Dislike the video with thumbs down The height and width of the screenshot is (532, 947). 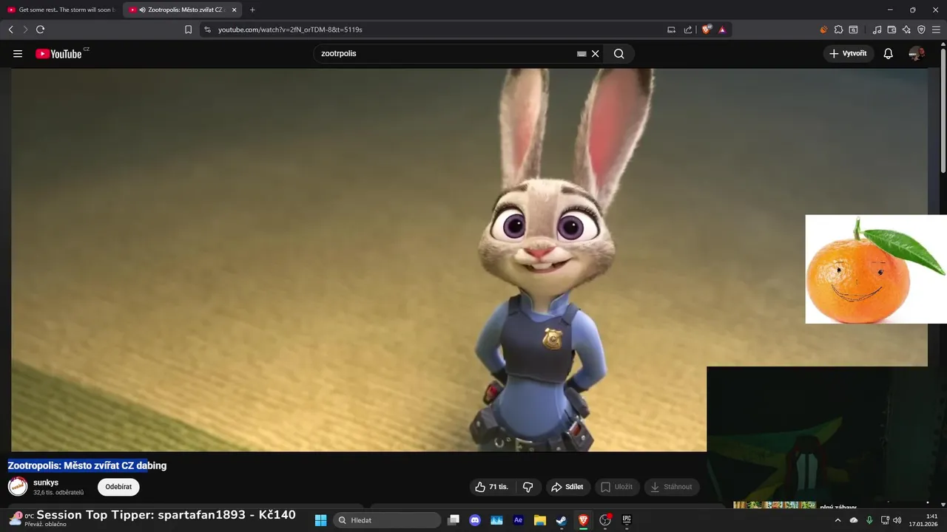click(x=528, y=487)
